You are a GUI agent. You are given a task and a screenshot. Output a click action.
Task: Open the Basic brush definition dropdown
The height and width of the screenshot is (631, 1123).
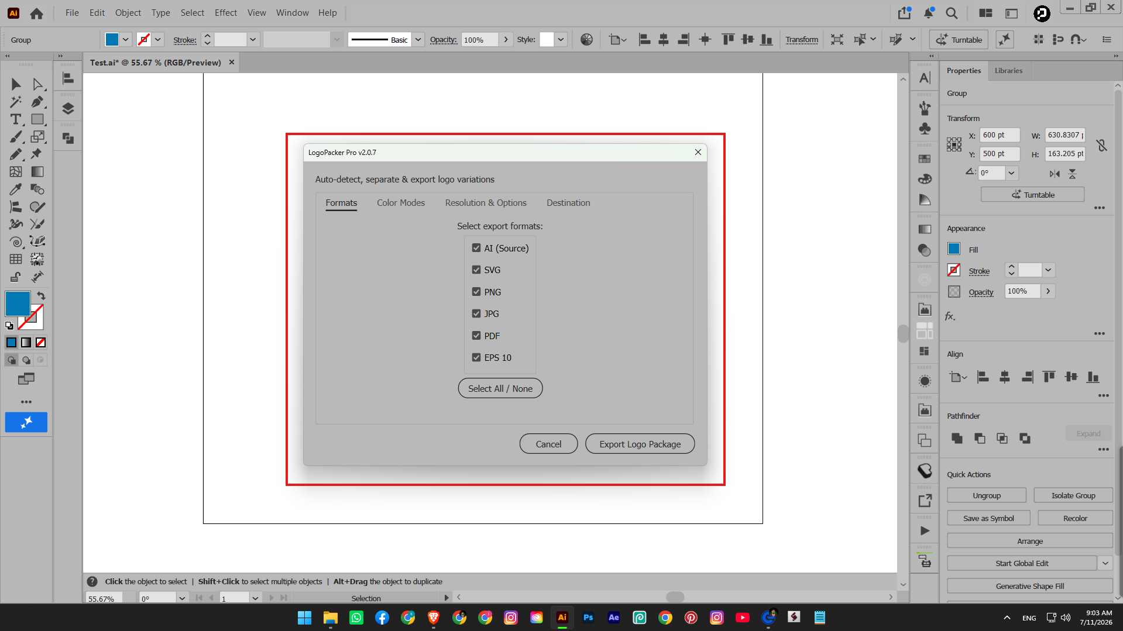click(x=418, y=39)
